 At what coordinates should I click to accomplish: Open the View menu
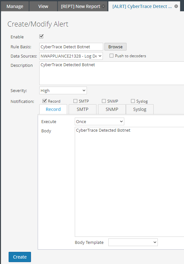pyautogui.click(x=43, y=6)
